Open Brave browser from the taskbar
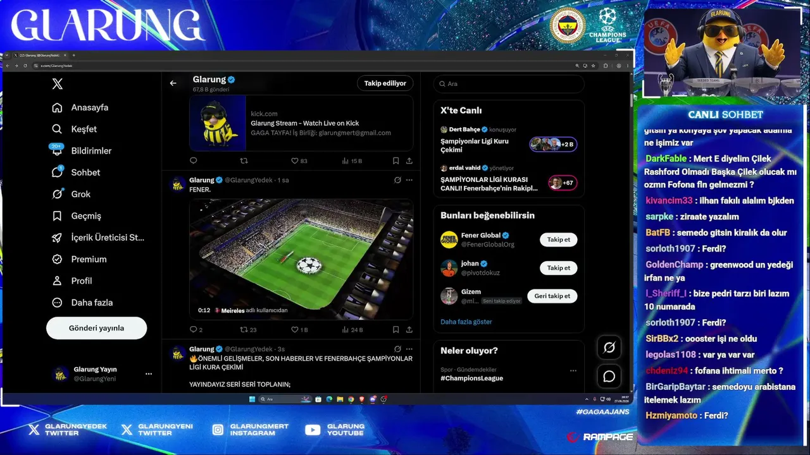 tap(362, 399)
